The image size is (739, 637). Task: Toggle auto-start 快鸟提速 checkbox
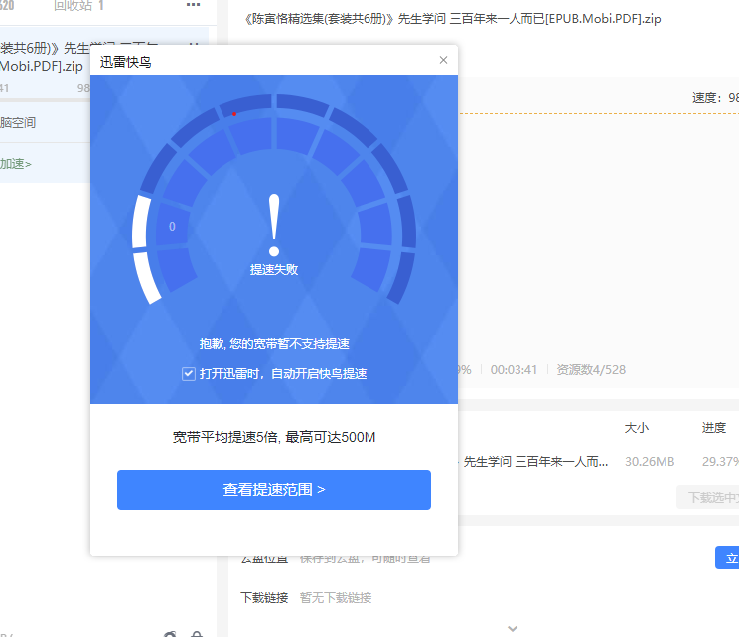pos(189,374)
